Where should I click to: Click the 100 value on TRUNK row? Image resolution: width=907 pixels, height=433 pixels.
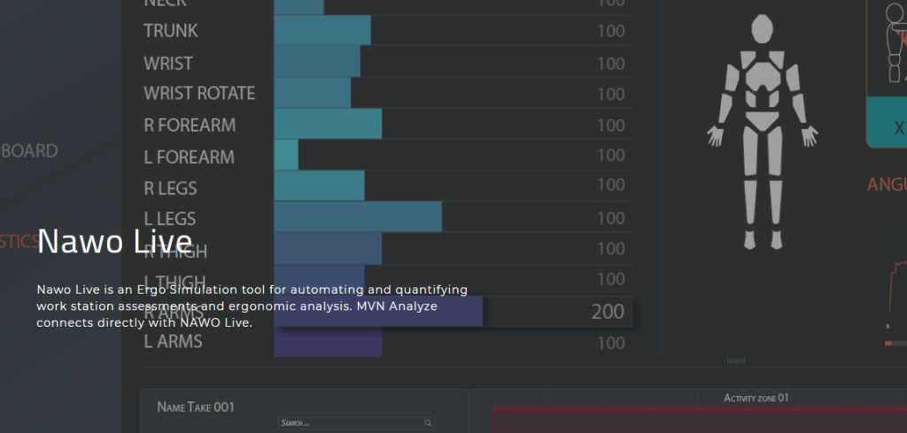pyautogui.click(x=611, y=31)
